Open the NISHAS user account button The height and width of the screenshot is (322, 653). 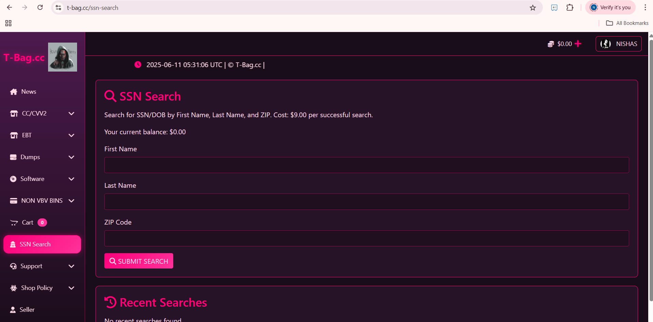click(x=619, y=44)
